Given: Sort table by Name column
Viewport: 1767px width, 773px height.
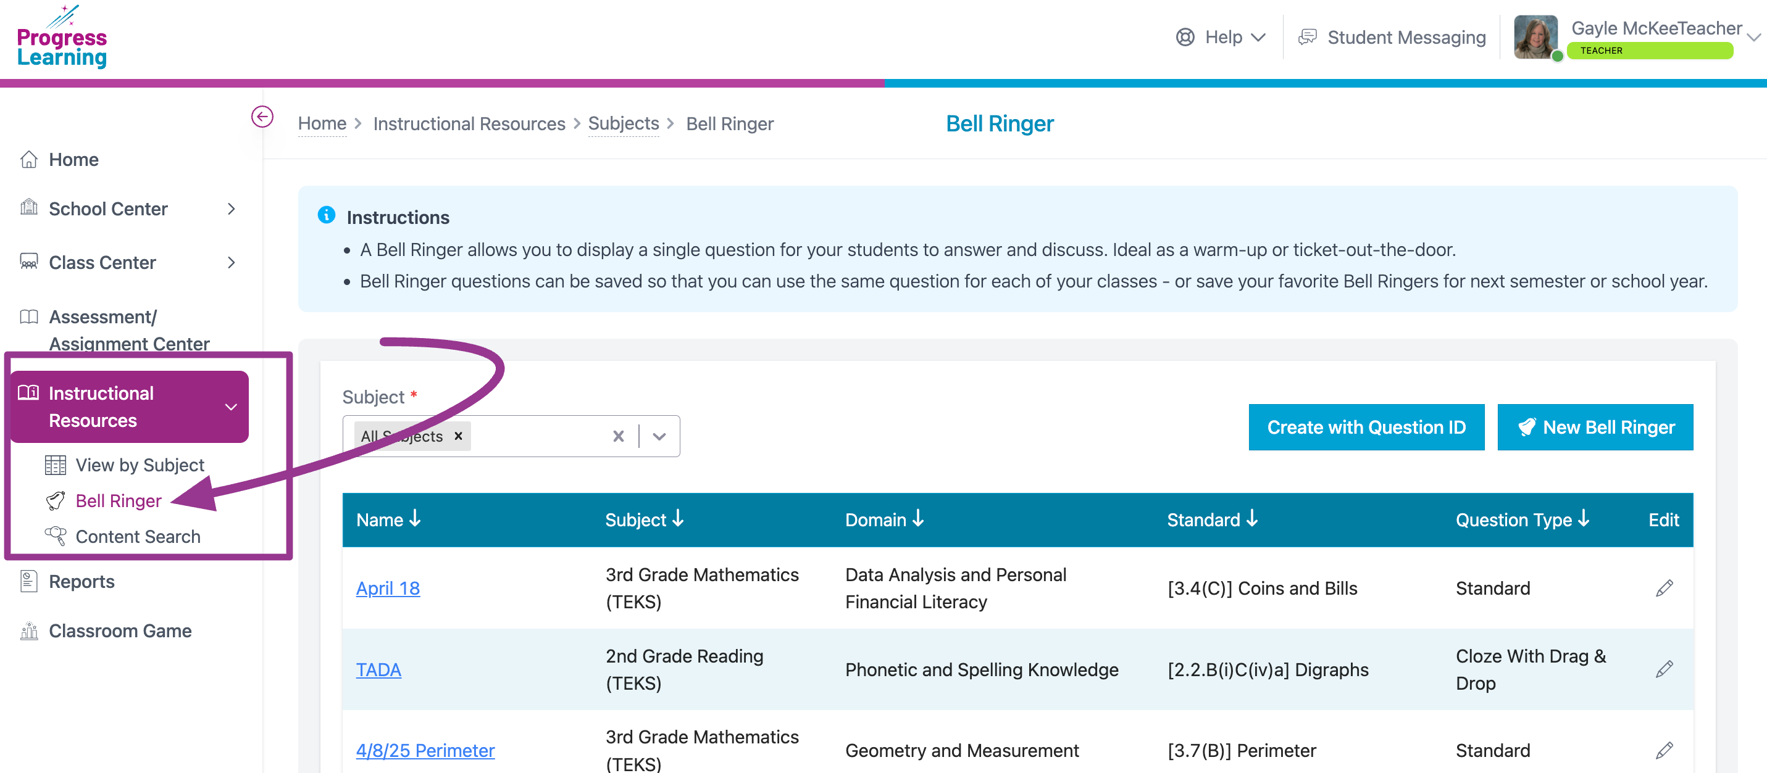Looking at the screenshot, I should click(x=388, y=519).
